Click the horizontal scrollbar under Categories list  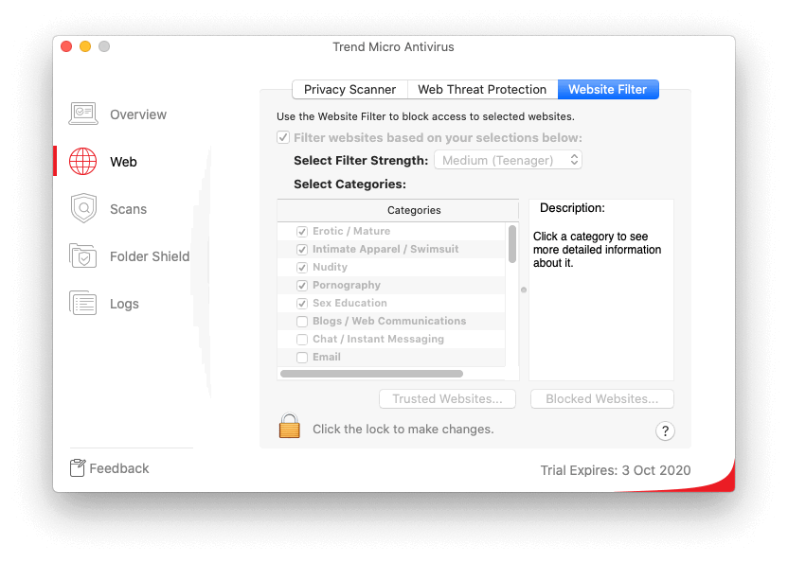pos(371,374)
